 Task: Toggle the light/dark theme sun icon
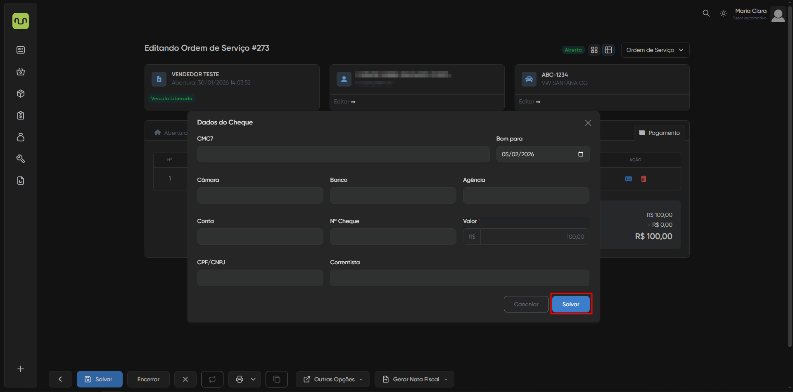pos(723,13)
